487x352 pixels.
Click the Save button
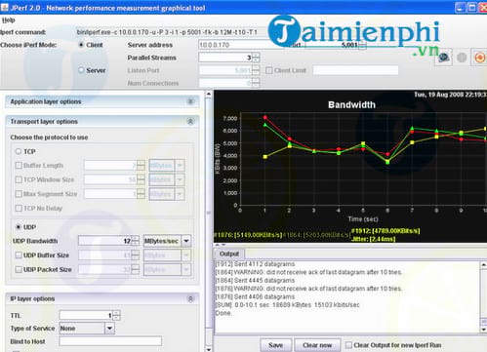tap(275, 345)
